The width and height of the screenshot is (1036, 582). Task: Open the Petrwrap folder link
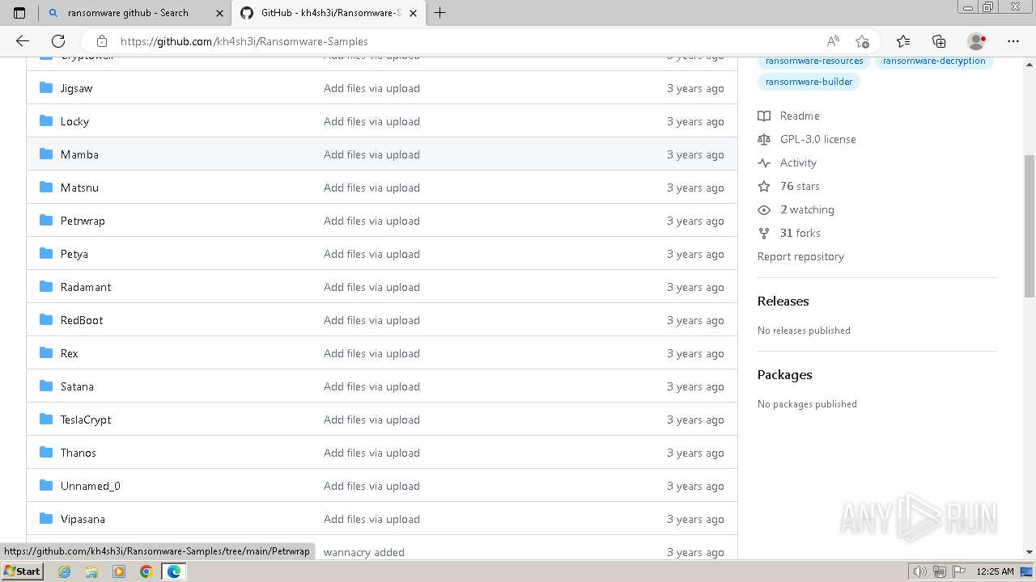(x=83, y=221)
